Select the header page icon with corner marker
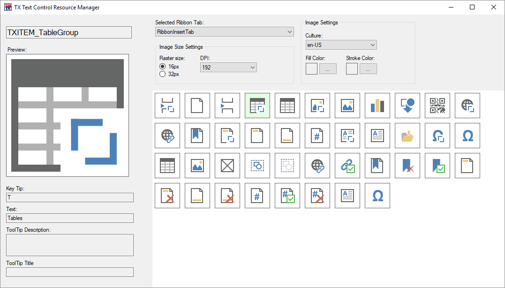The width and height of the screenshot is (505, 288). point(227,135)
